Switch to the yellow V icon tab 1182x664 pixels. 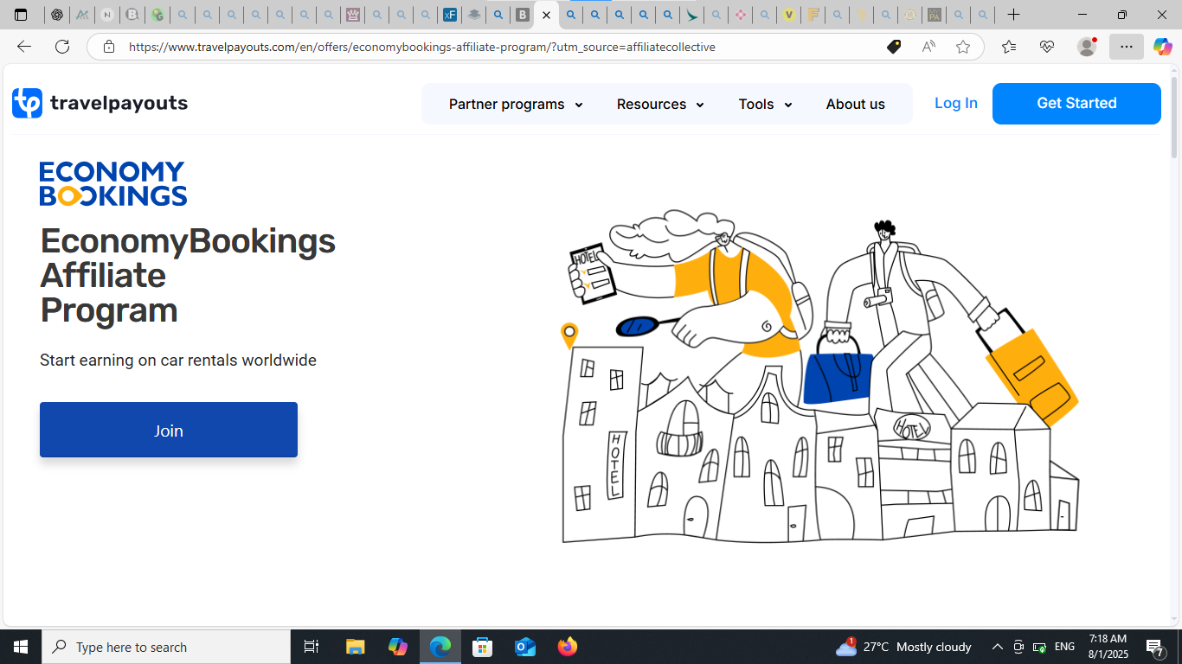pyautogui.click(x=788, y=15)
